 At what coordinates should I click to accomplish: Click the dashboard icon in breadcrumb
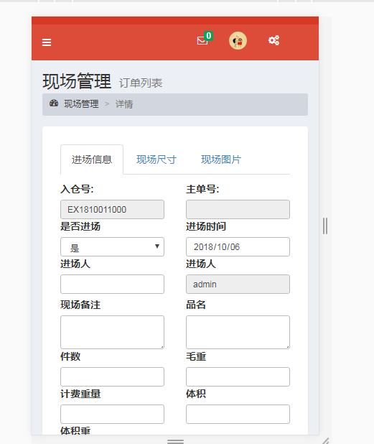54,103
